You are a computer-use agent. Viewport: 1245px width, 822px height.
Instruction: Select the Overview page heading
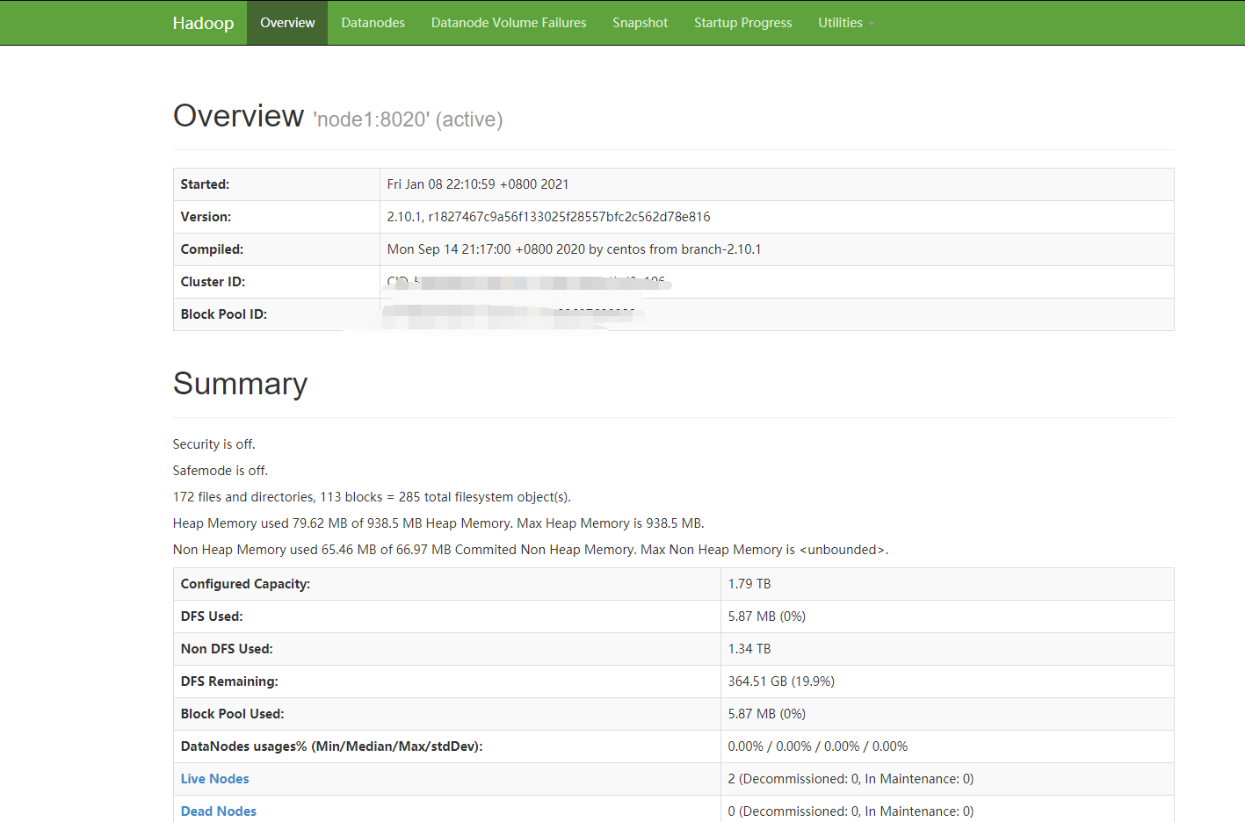[238, 116]
